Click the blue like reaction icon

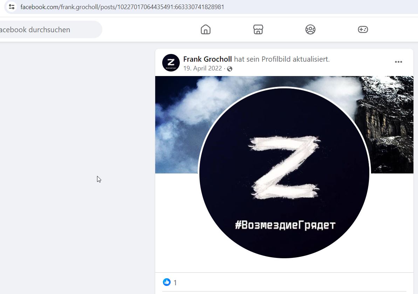tap(167, 282)
